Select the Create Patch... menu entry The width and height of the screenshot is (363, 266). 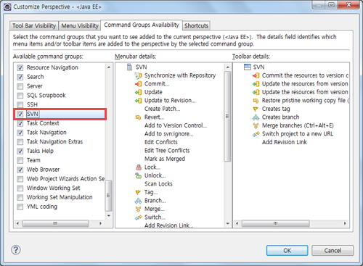[162, 109]
